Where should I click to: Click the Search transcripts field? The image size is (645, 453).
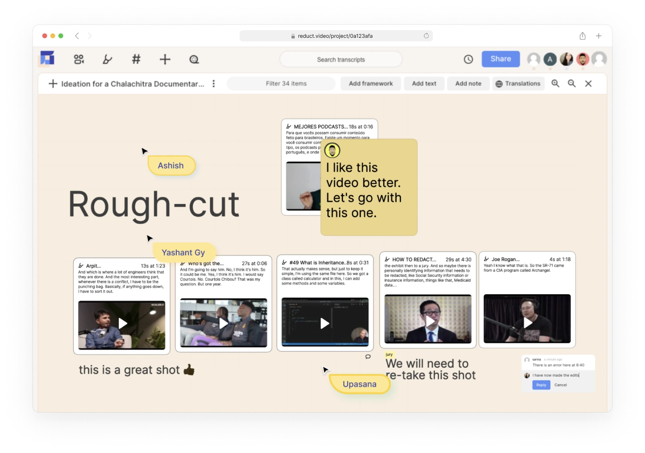coord(341,60)
